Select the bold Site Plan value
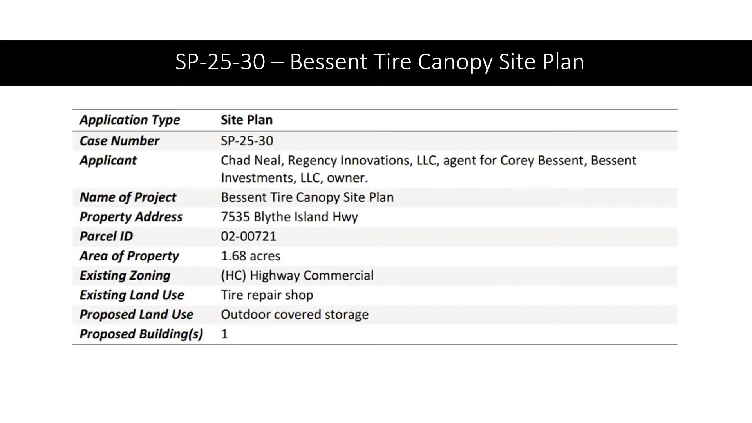This screenshot has width=752, height=423. coord(246,120)
